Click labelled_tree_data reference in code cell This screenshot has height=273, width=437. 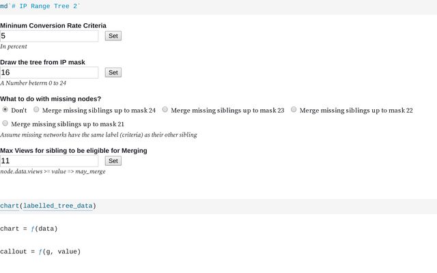pos(57,206)
